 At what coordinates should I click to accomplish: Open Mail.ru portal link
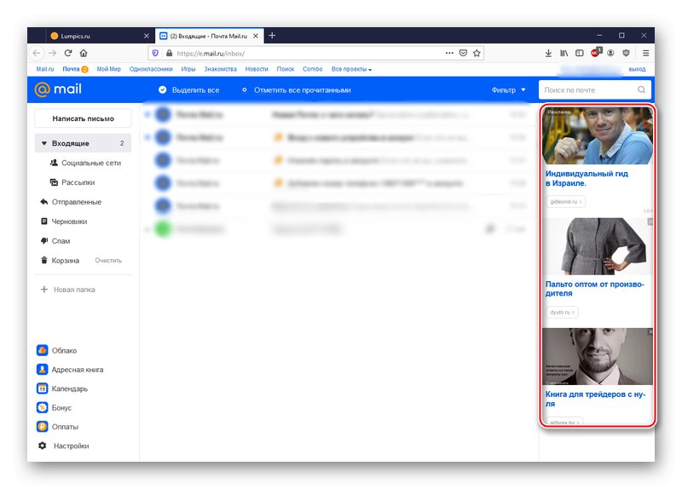tap(45, 69)
